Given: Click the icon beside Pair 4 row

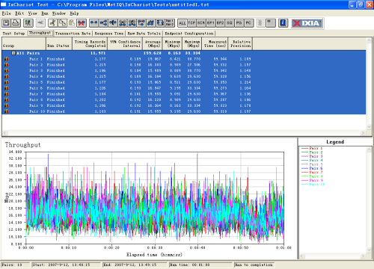Looking at the screenshot, I should pos(7,76).
